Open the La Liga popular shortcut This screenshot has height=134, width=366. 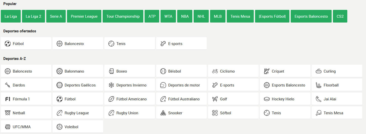click(x=11, y=16)
